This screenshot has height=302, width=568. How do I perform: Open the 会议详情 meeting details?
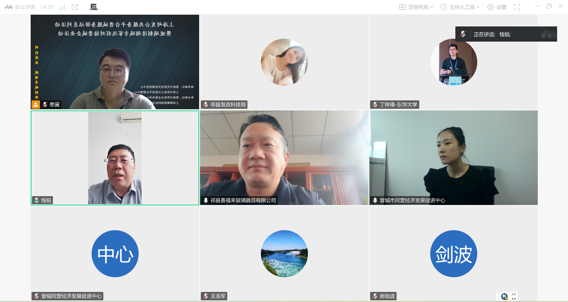point(21,7)
